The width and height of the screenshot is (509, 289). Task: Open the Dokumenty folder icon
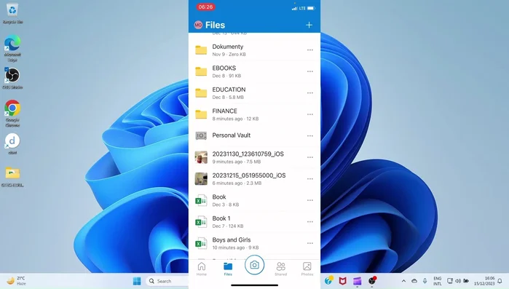click(201, 50)
